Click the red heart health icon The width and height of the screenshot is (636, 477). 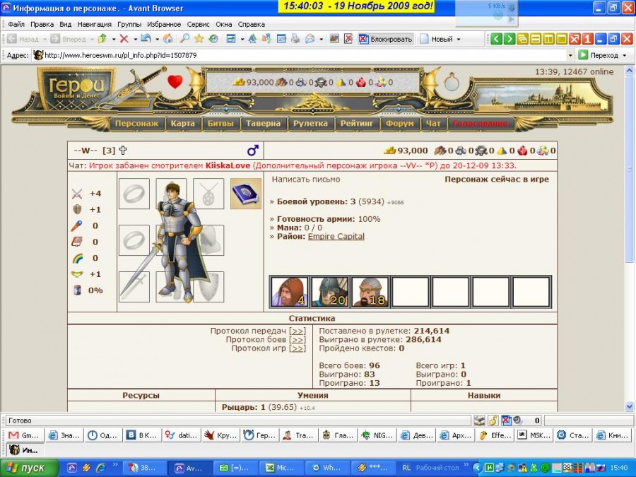175,82
